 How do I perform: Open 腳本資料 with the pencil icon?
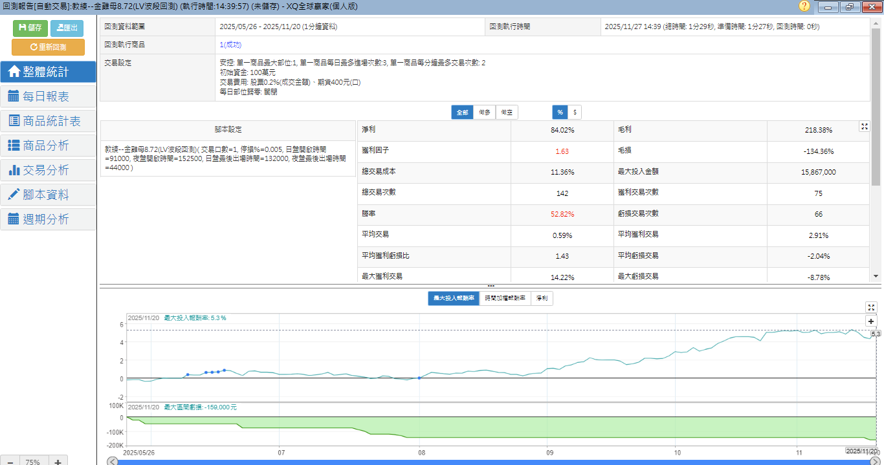click(x=49, y=195)
